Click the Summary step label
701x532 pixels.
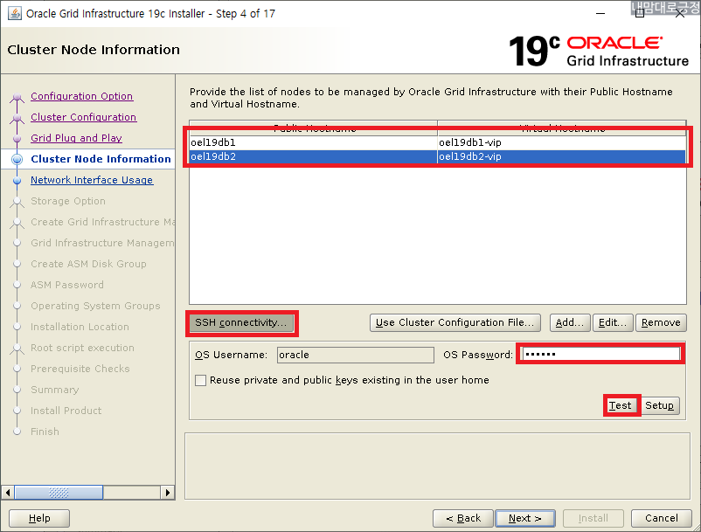tap(54, 390)
